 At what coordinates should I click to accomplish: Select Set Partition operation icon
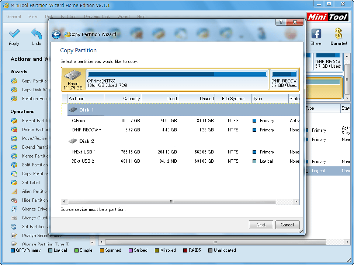(x=14, y=227)
